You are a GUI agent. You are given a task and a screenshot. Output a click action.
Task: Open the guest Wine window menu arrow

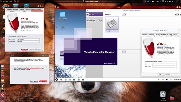(x=142, y=31)
